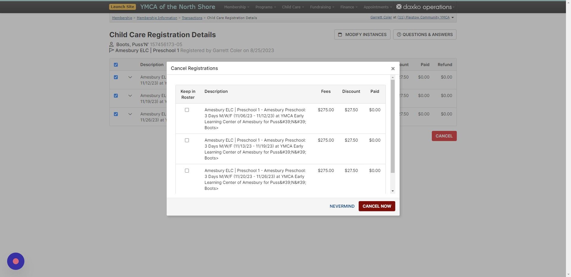Click the Transactions breadcrumb link

tap(192, 18)
